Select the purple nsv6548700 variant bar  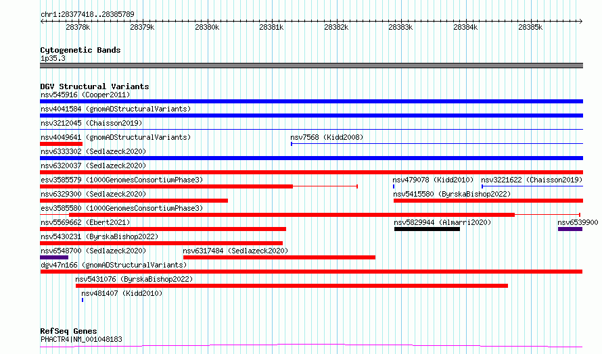(54, 257)
